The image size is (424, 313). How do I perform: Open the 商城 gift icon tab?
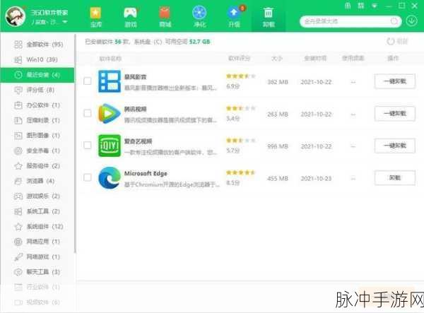pos(165,17)
